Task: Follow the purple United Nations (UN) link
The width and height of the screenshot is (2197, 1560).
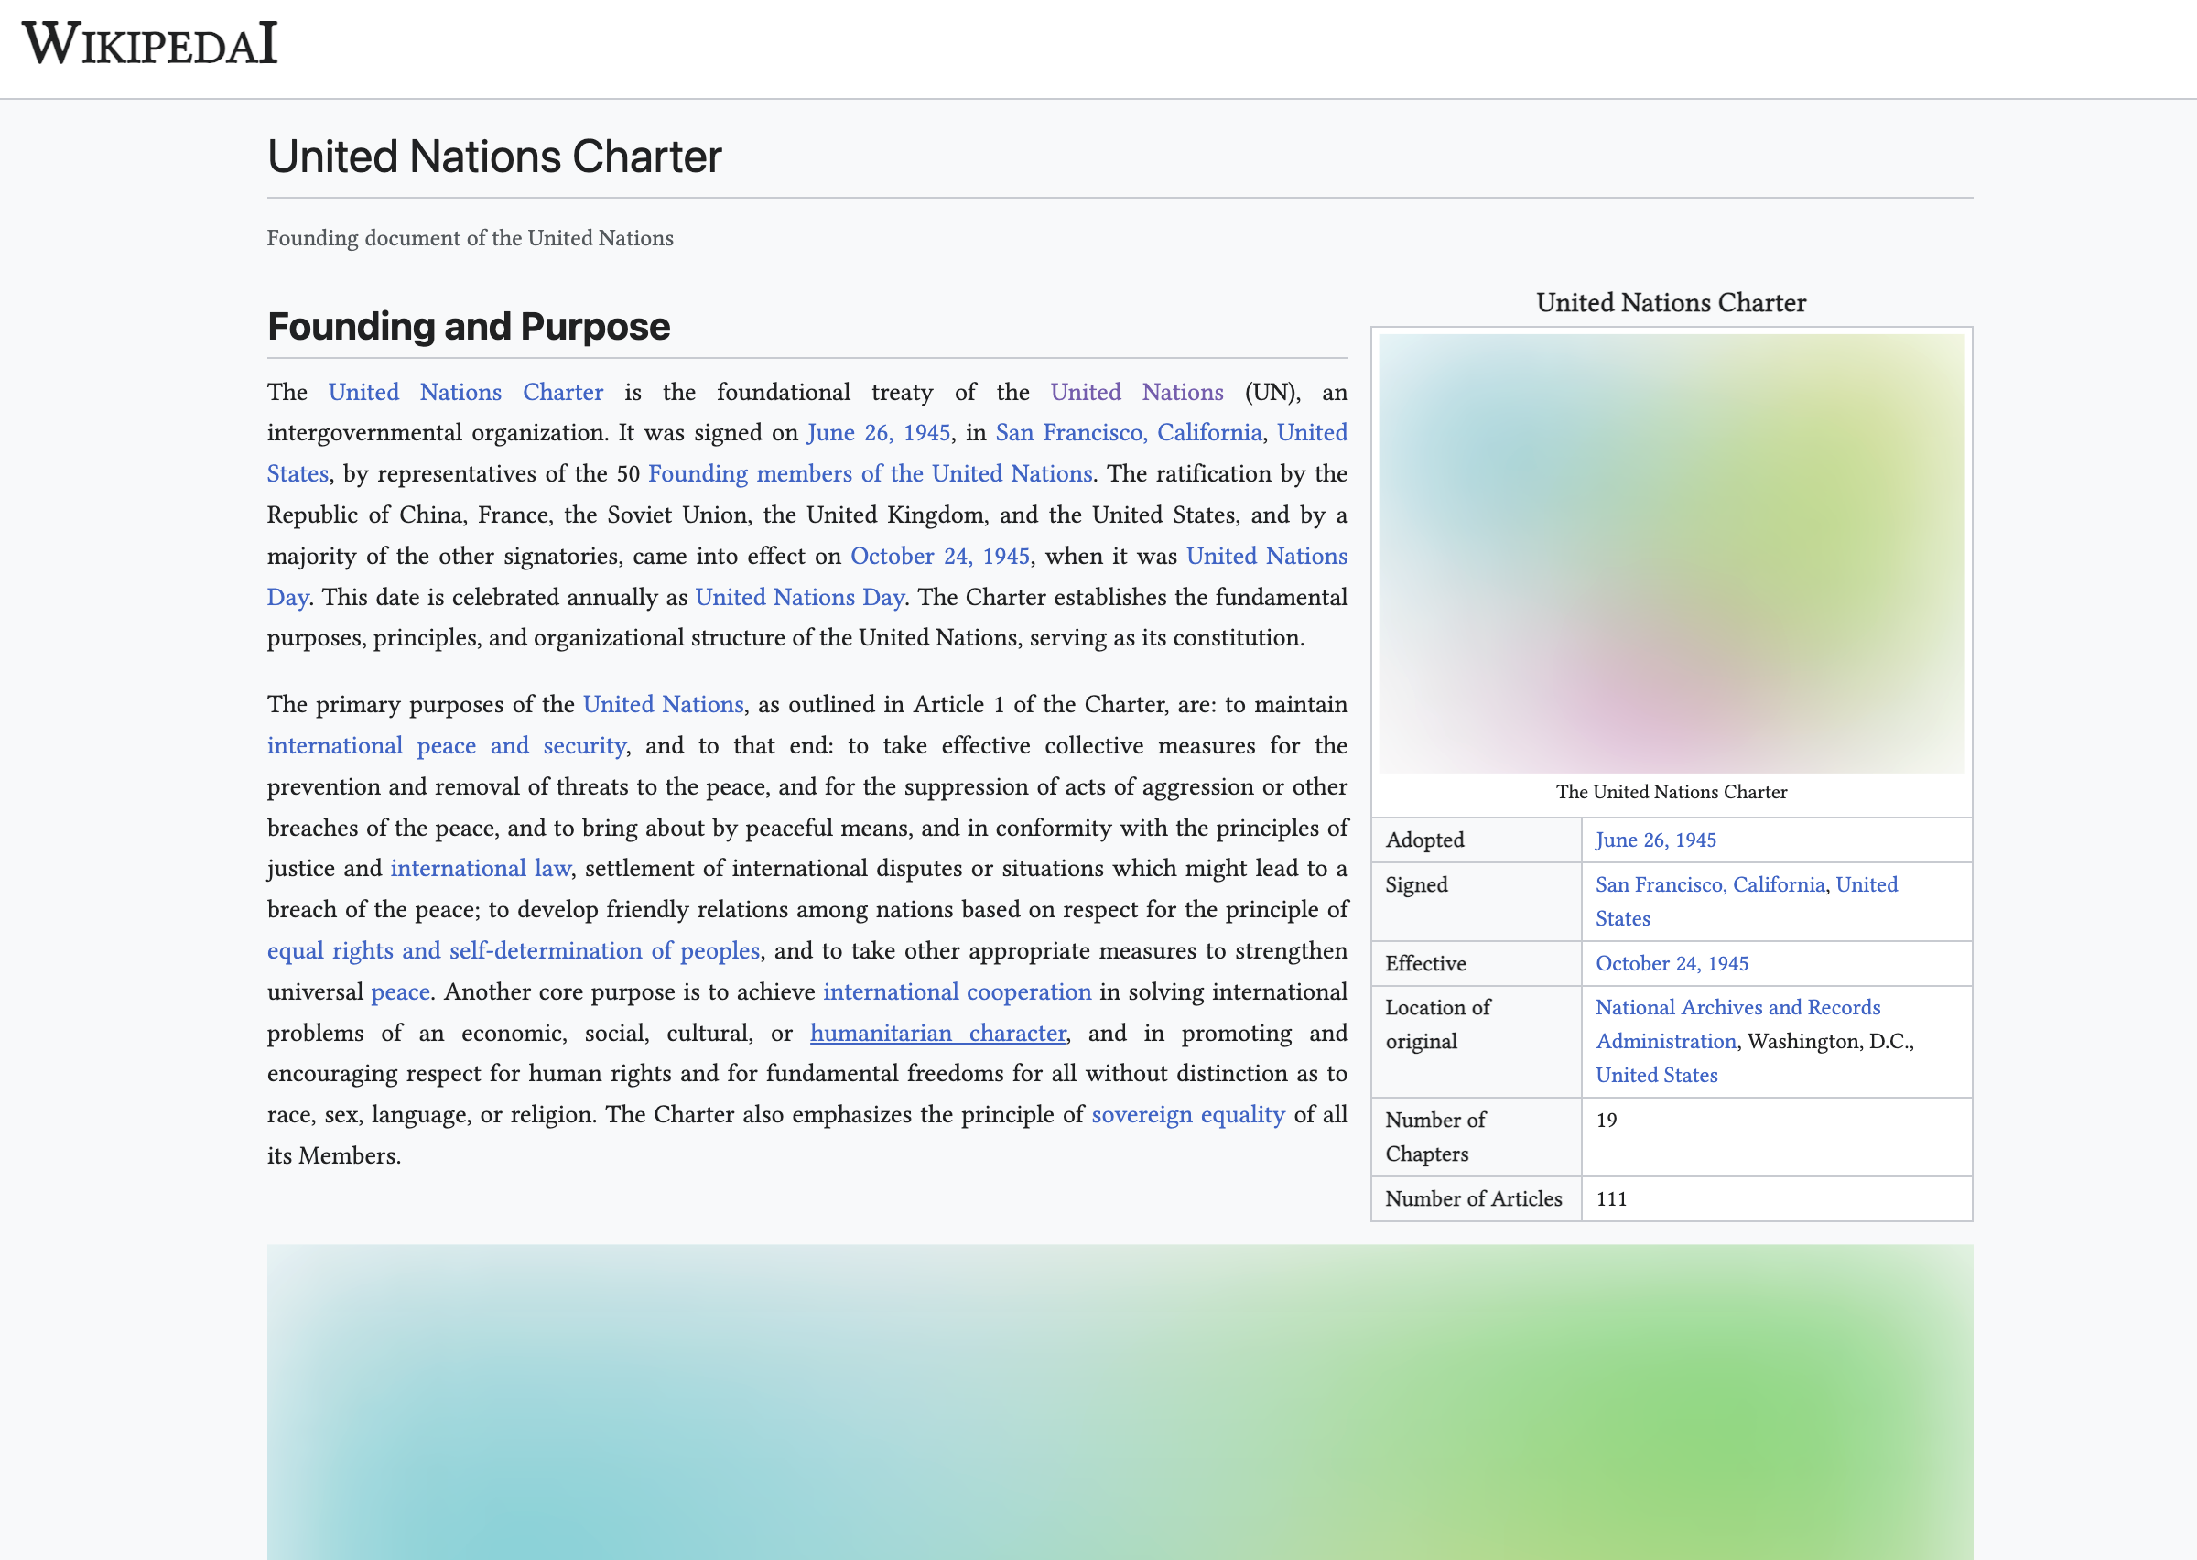Action: [1136, 392]
